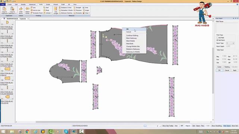The image size is (239, 134).
Task: Select the Straight measure tool
Action: [77, 7]
